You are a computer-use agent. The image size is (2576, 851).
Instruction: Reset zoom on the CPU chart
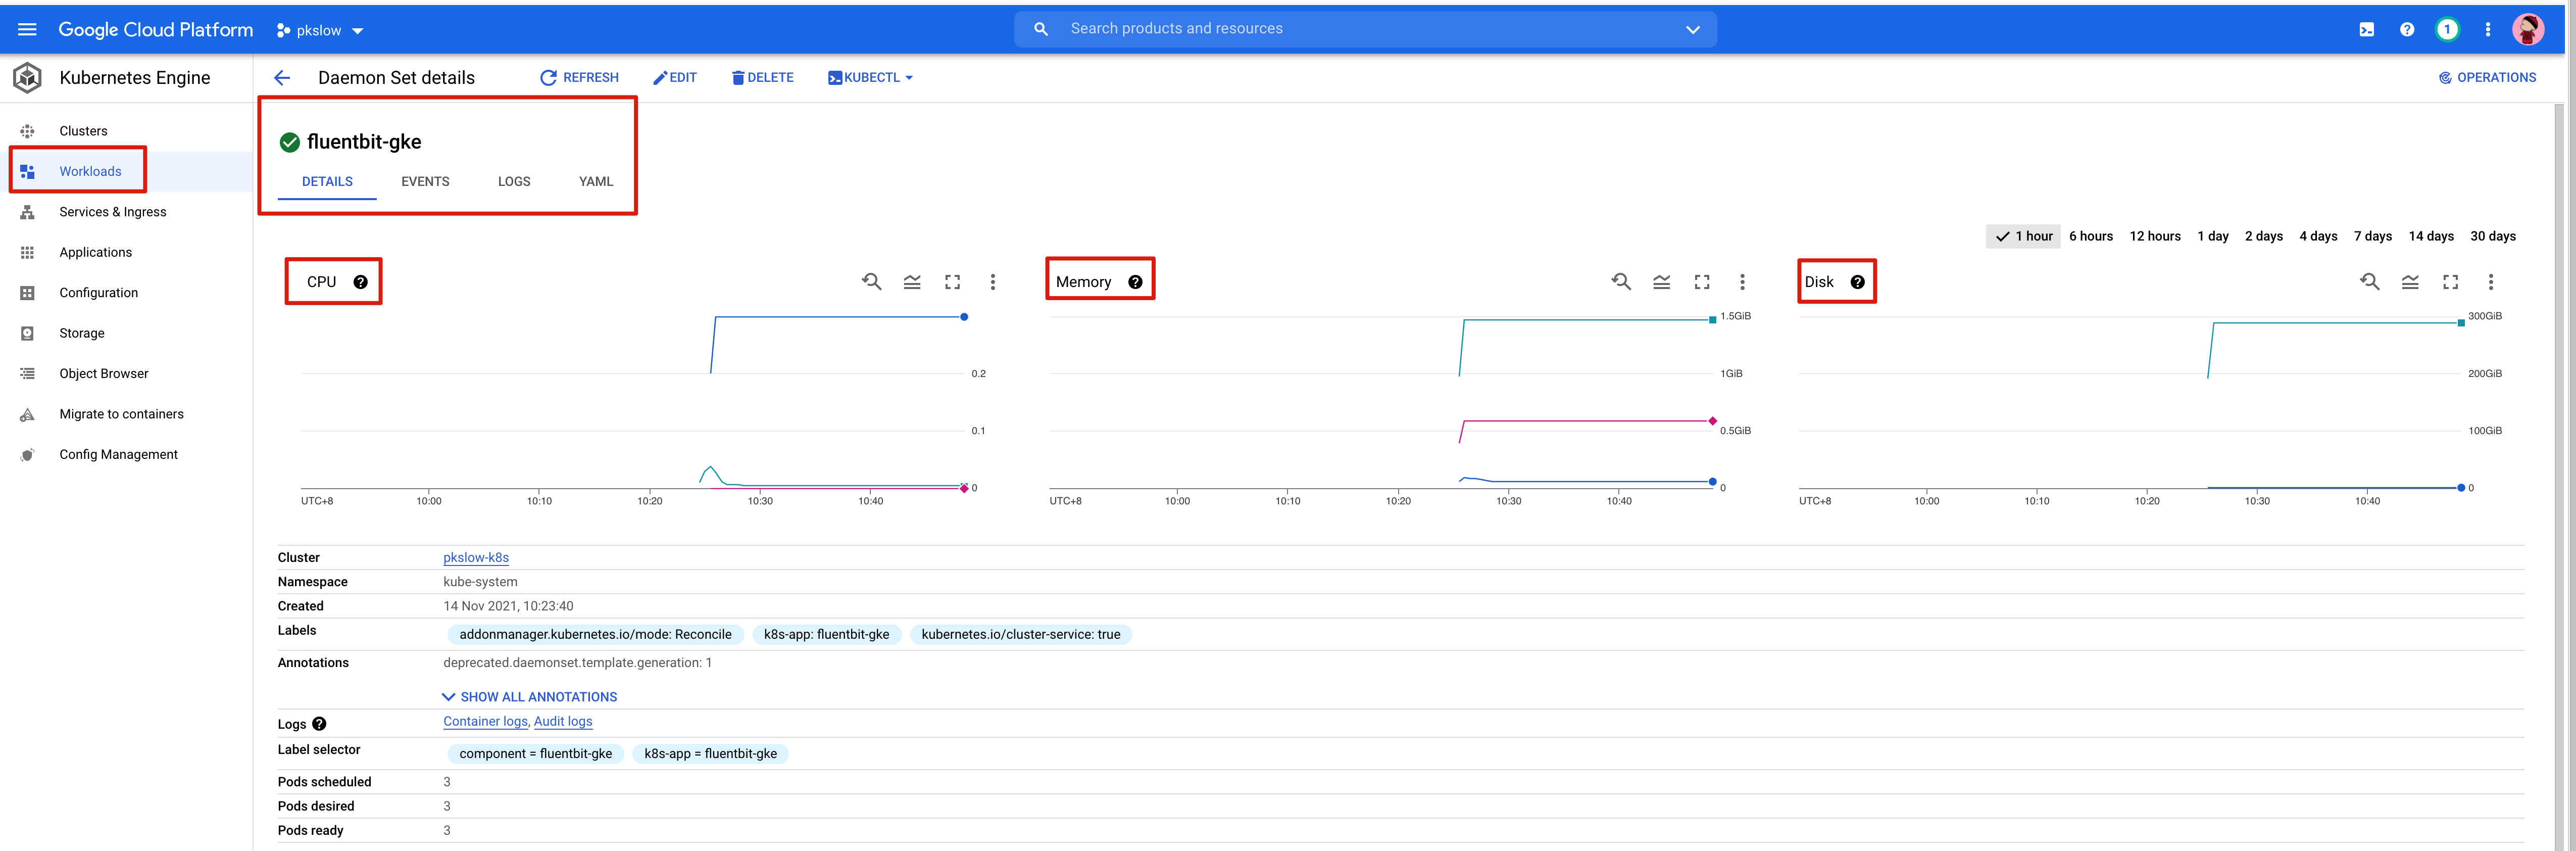pos(871,282)
